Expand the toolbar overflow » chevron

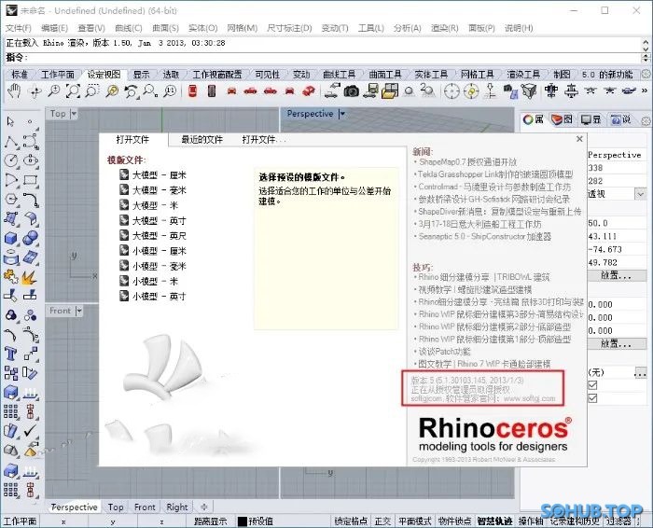click(645, 90)
